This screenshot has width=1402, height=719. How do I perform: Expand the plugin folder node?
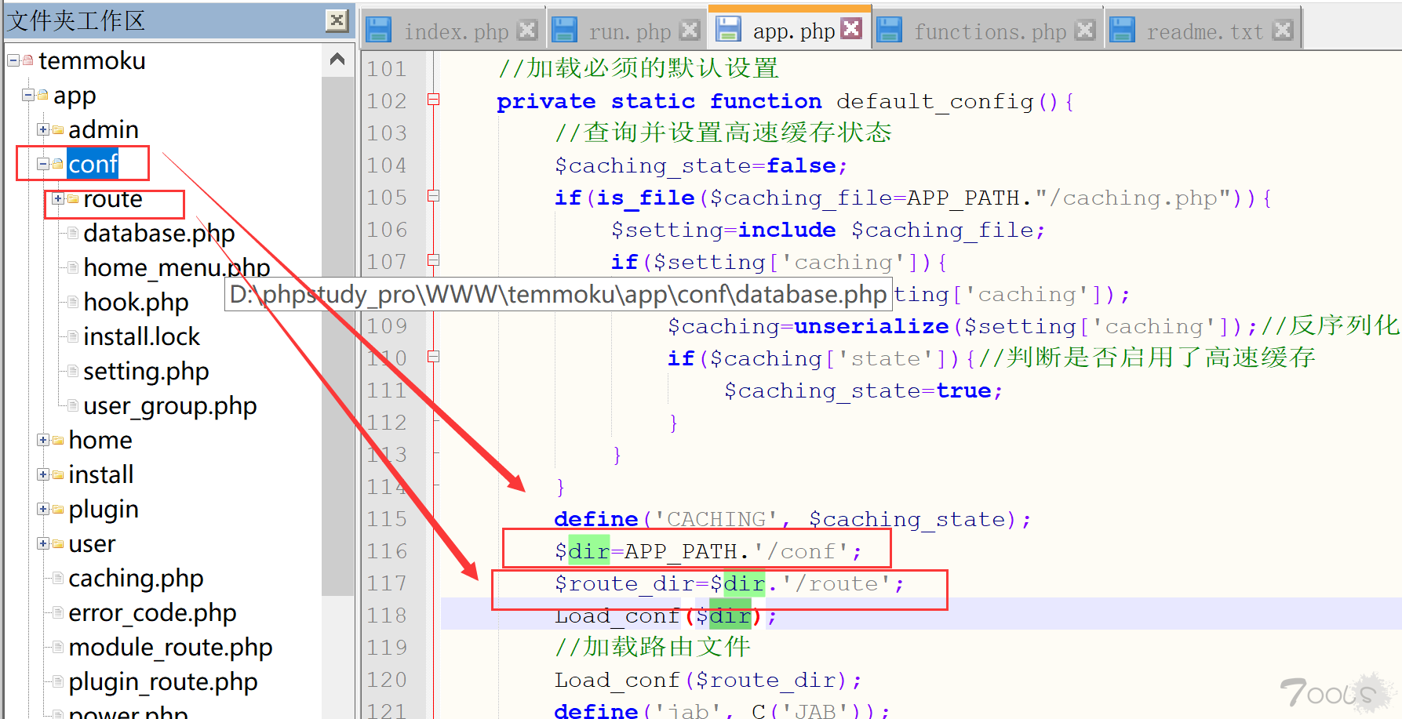click(43, 509)
